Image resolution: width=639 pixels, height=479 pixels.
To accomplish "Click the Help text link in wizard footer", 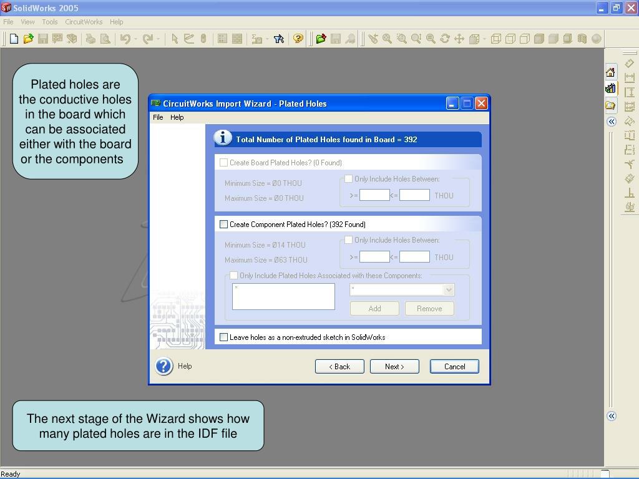I will (185, 366).
